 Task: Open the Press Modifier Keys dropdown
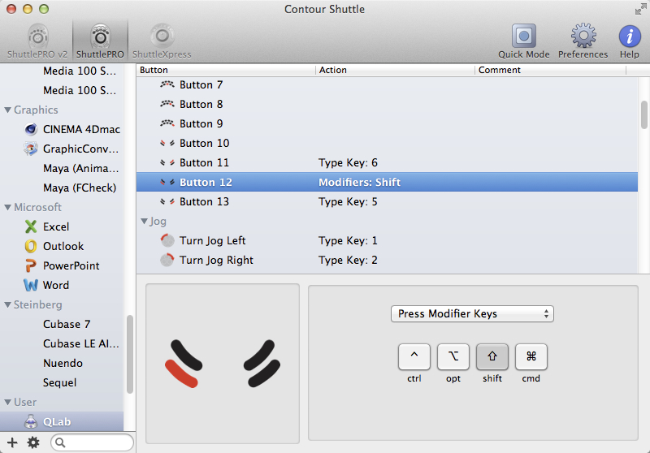pyautogui.click(x=471, y=313)
